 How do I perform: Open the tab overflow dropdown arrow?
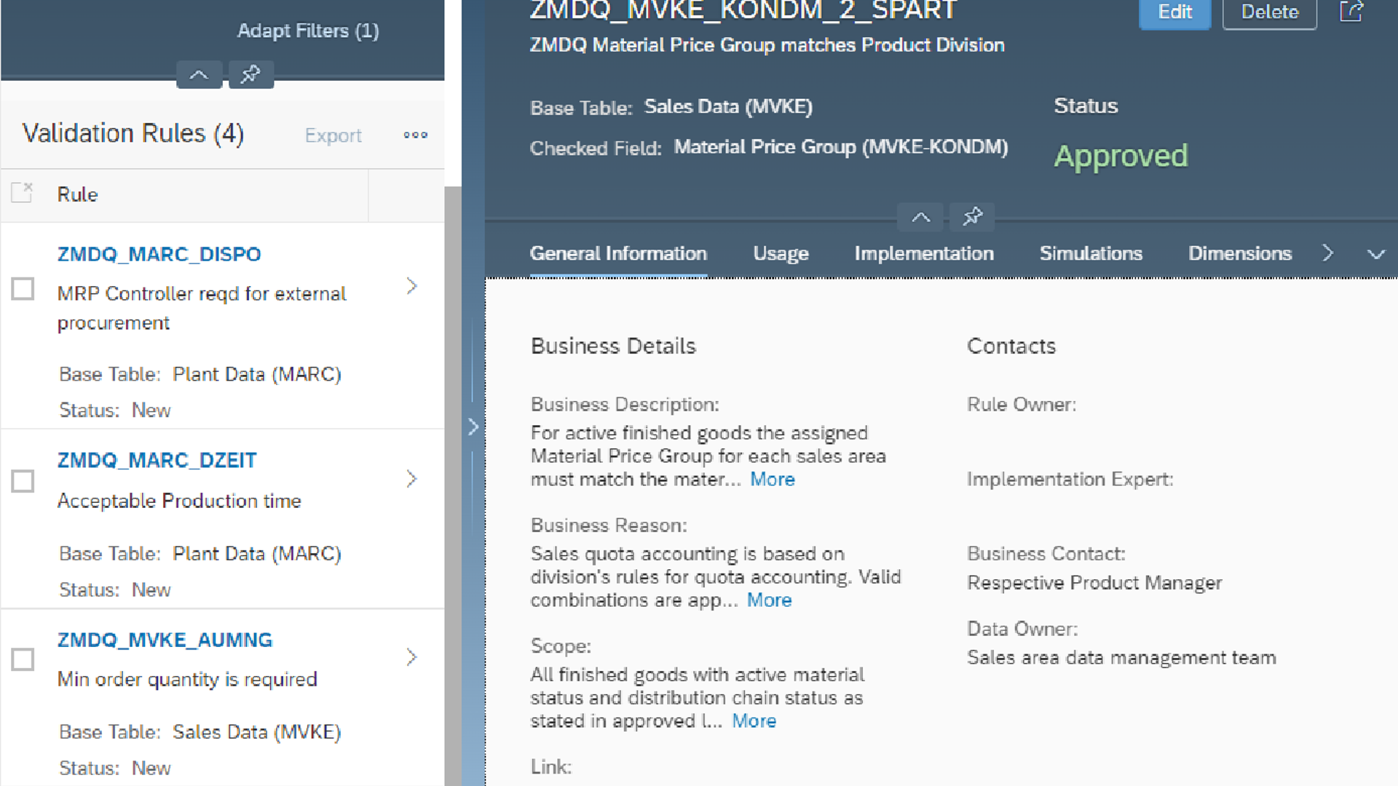pyautogui.click(x=1375, y=254)
